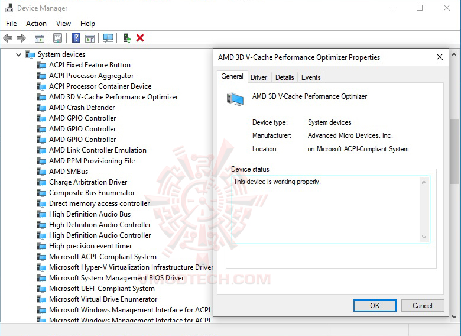Click the device icon in Properties dialog

(235, 99)
